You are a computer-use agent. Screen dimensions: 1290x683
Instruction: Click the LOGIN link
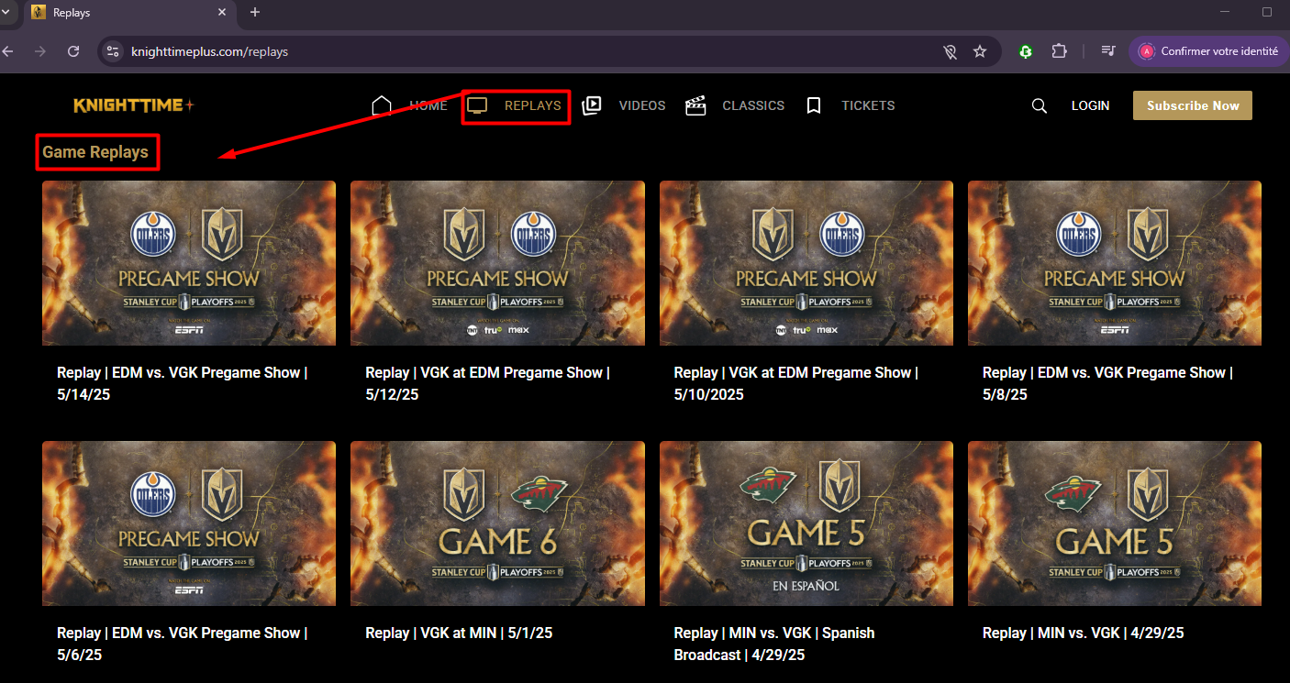tap(1090, 105)
